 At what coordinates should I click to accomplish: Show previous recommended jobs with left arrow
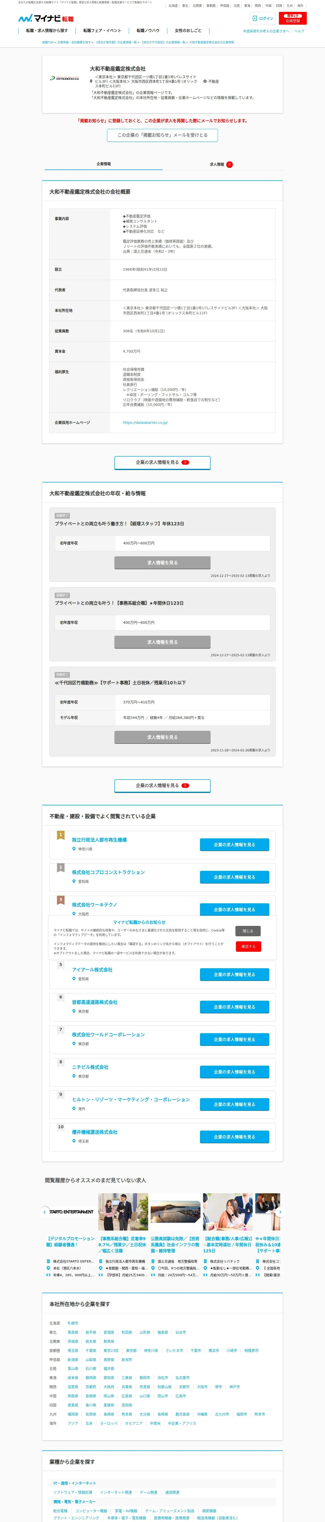44,1212
